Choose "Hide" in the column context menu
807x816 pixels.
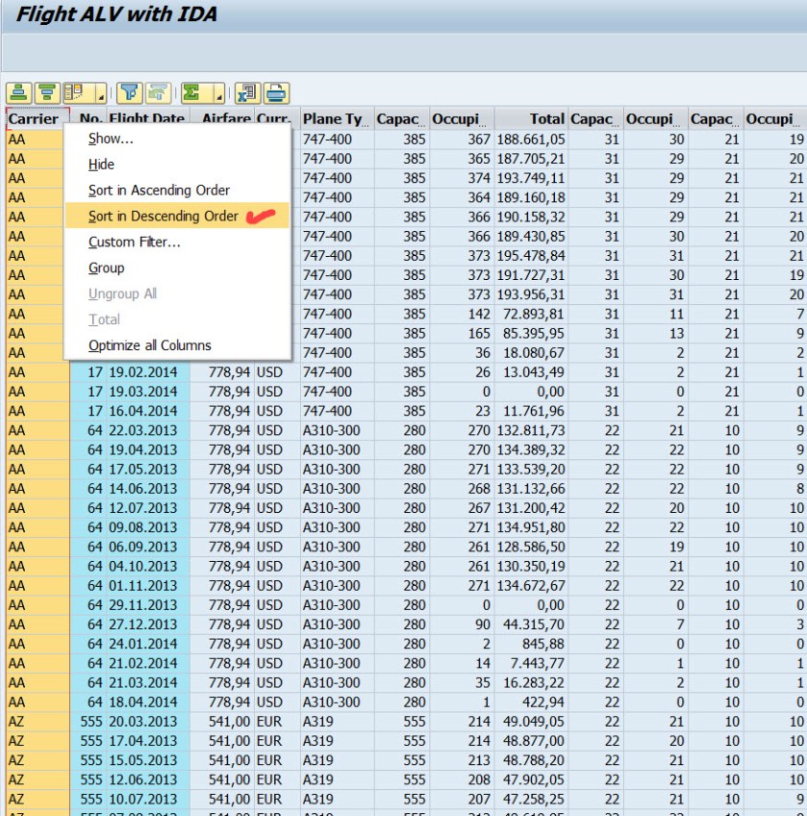tap(101, 165)
